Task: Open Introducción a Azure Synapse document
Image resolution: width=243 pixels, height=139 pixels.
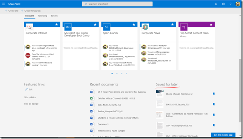Action: [111, 131]
